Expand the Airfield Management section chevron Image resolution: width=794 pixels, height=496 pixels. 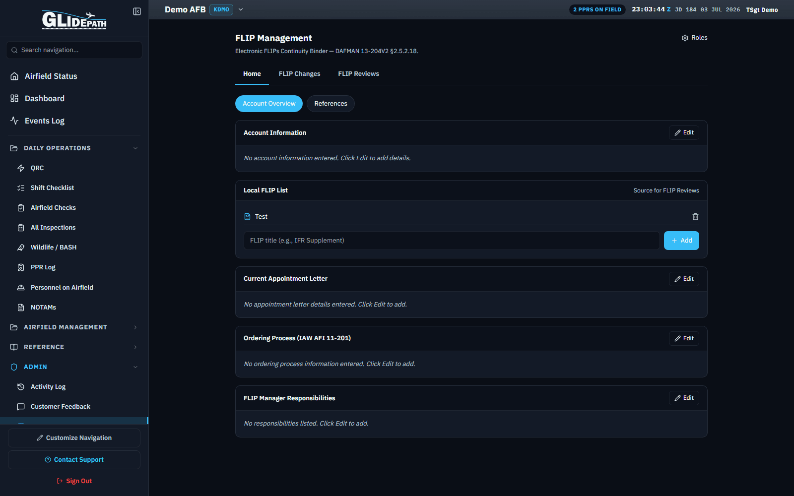135,327
